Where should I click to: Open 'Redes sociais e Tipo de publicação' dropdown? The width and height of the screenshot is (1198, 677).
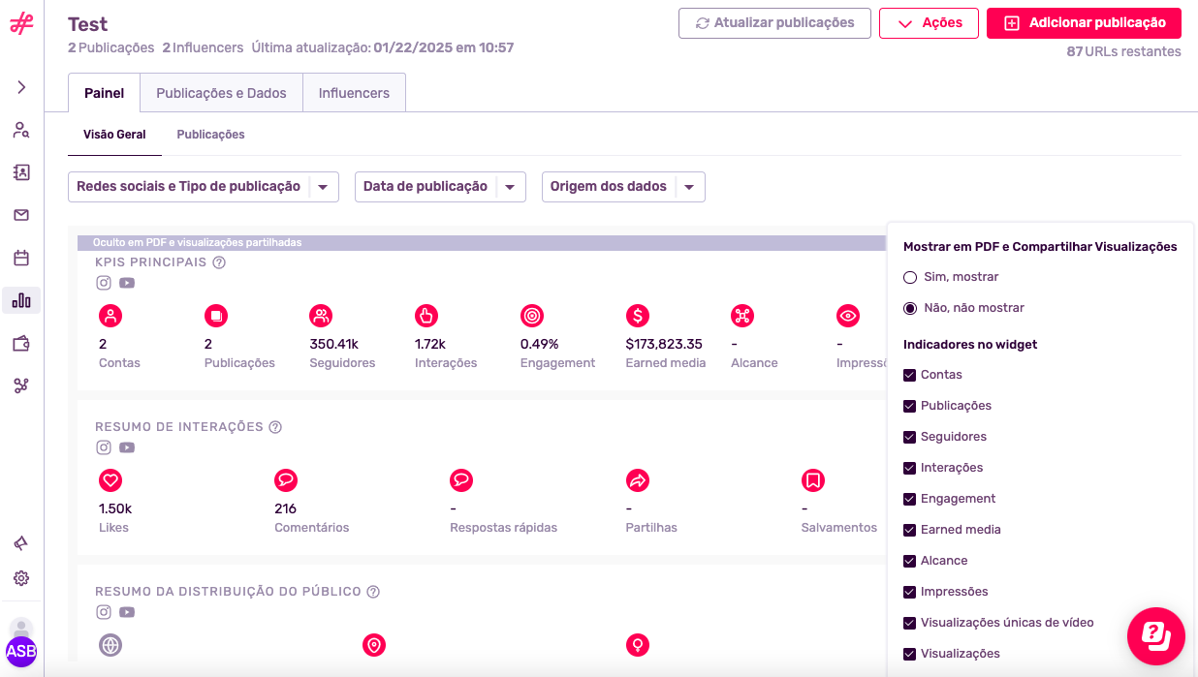click(x=204, y=187)
